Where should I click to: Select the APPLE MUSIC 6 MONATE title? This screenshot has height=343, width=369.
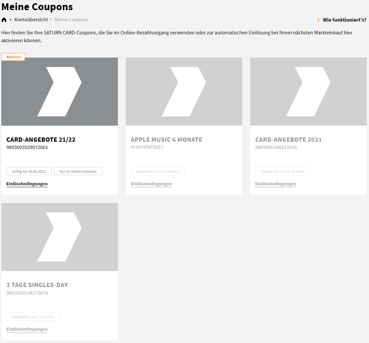click(166, 140)
